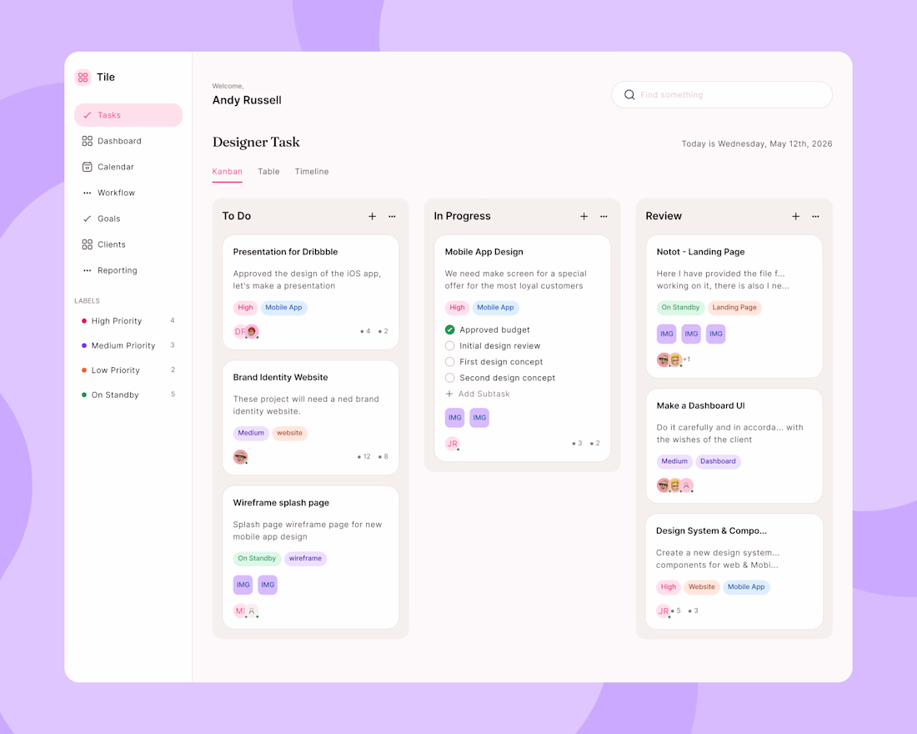Open To Do column more options
The image size is (917, 734).
coord(392,217)
